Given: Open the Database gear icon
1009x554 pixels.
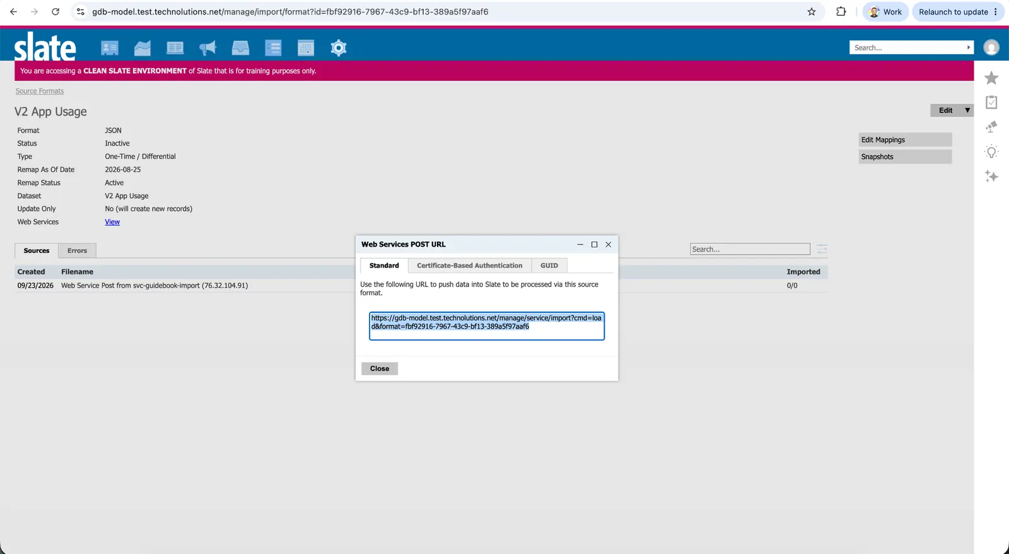Looking at the screenshot, I should pyautogui.click(x=339, y=48).
